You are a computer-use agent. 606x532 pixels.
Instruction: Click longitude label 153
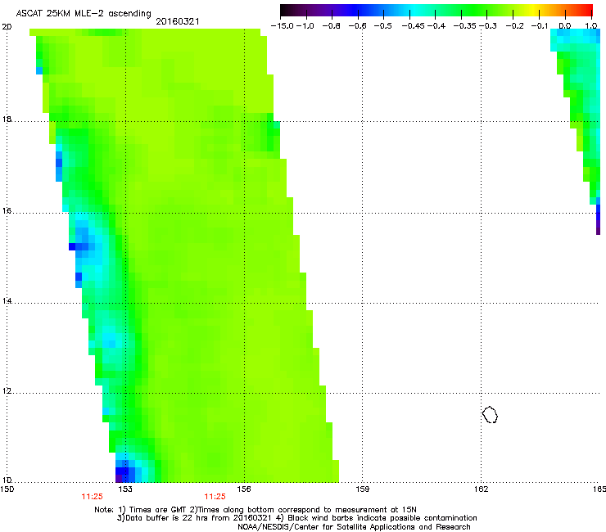pyautogui.click(x=125, y=489)
